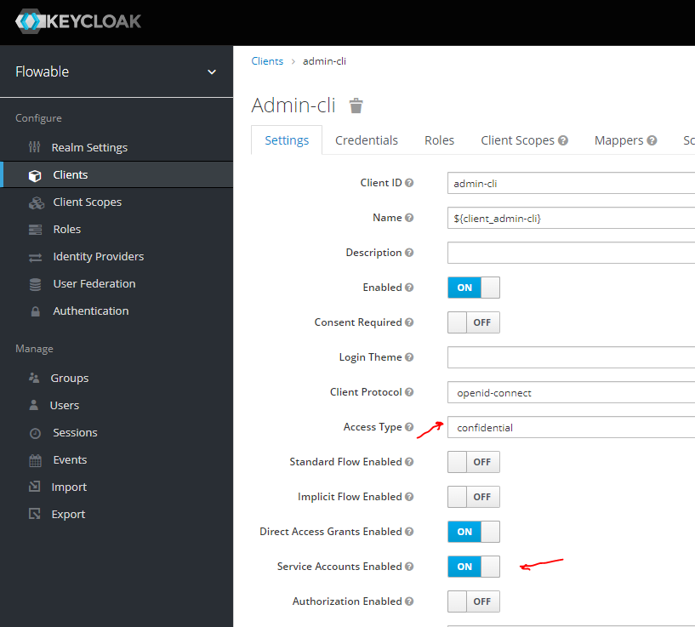Screen dimensions: 695x627
Task: Open the Authentication section
Action: (91, 311)
